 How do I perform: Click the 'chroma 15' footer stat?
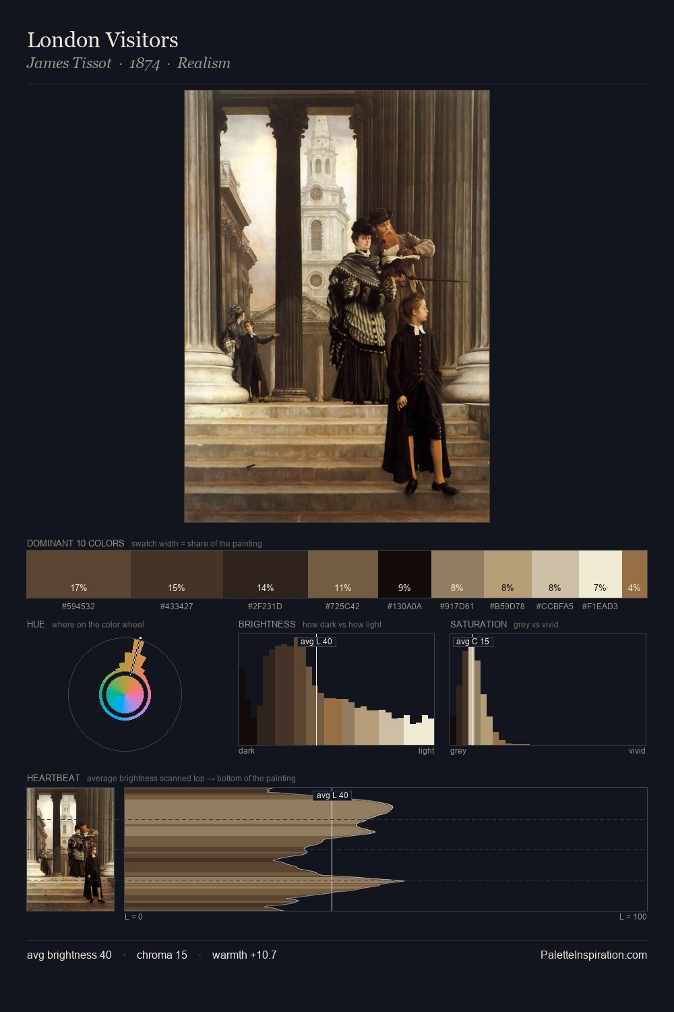[x=162, y=955]
